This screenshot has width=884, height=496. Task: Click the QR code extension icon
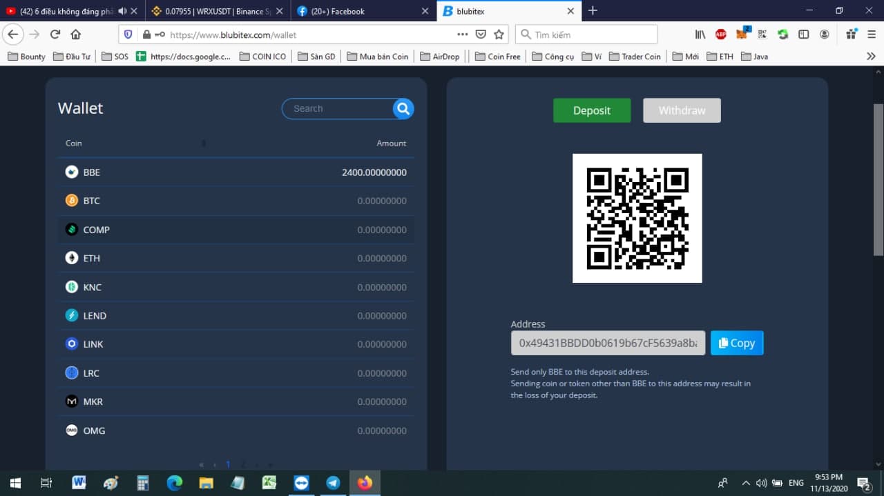(x=762, y=34)
